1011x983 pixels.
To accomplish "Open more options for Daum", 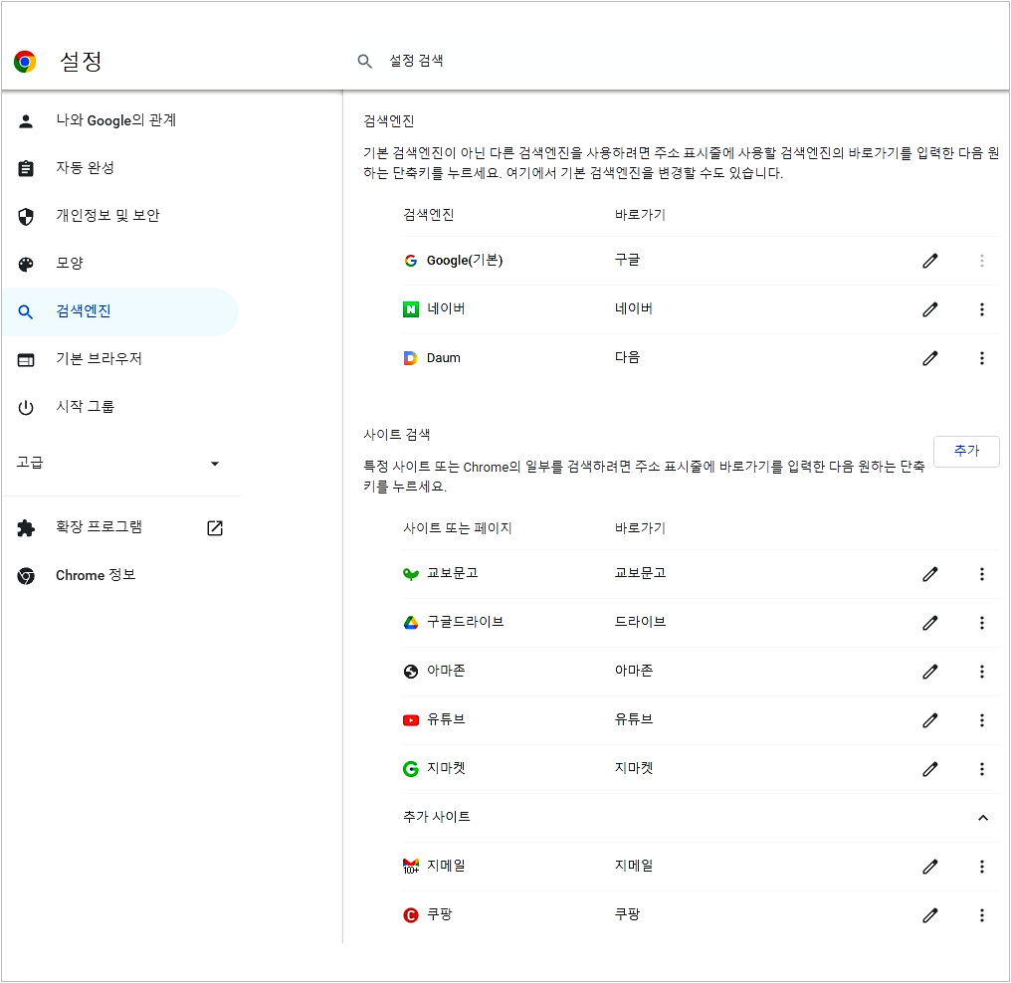I will coord(981,358).
